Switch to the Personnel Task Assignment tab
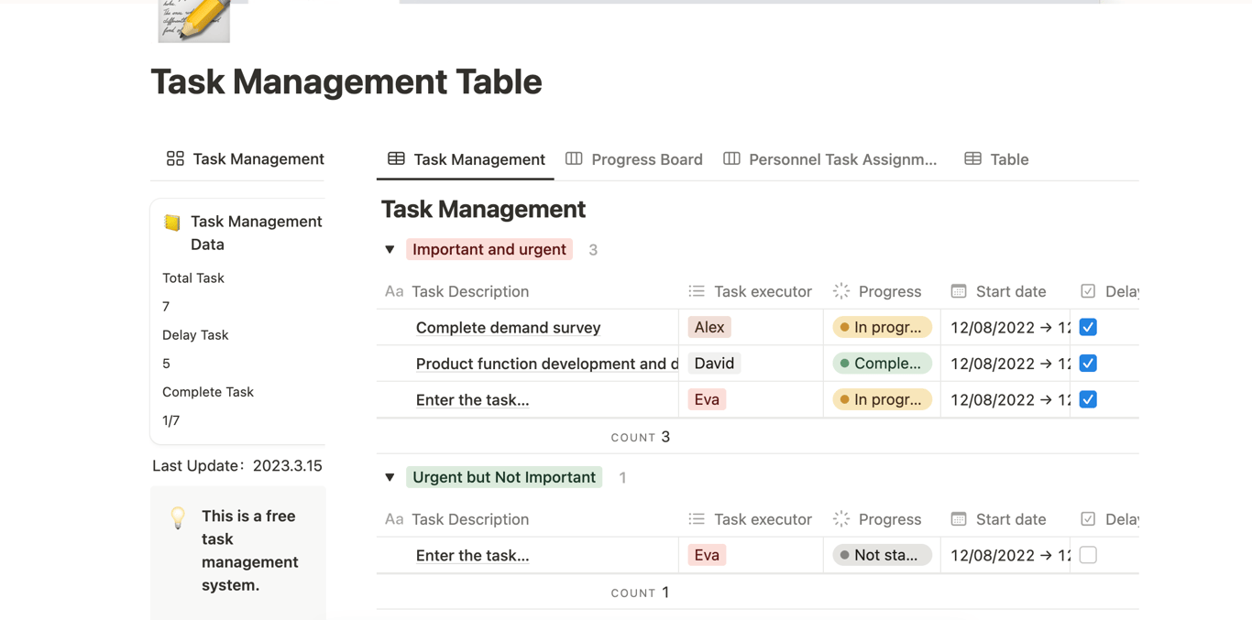Screen dimensions: 1252x620 point(832,159)
